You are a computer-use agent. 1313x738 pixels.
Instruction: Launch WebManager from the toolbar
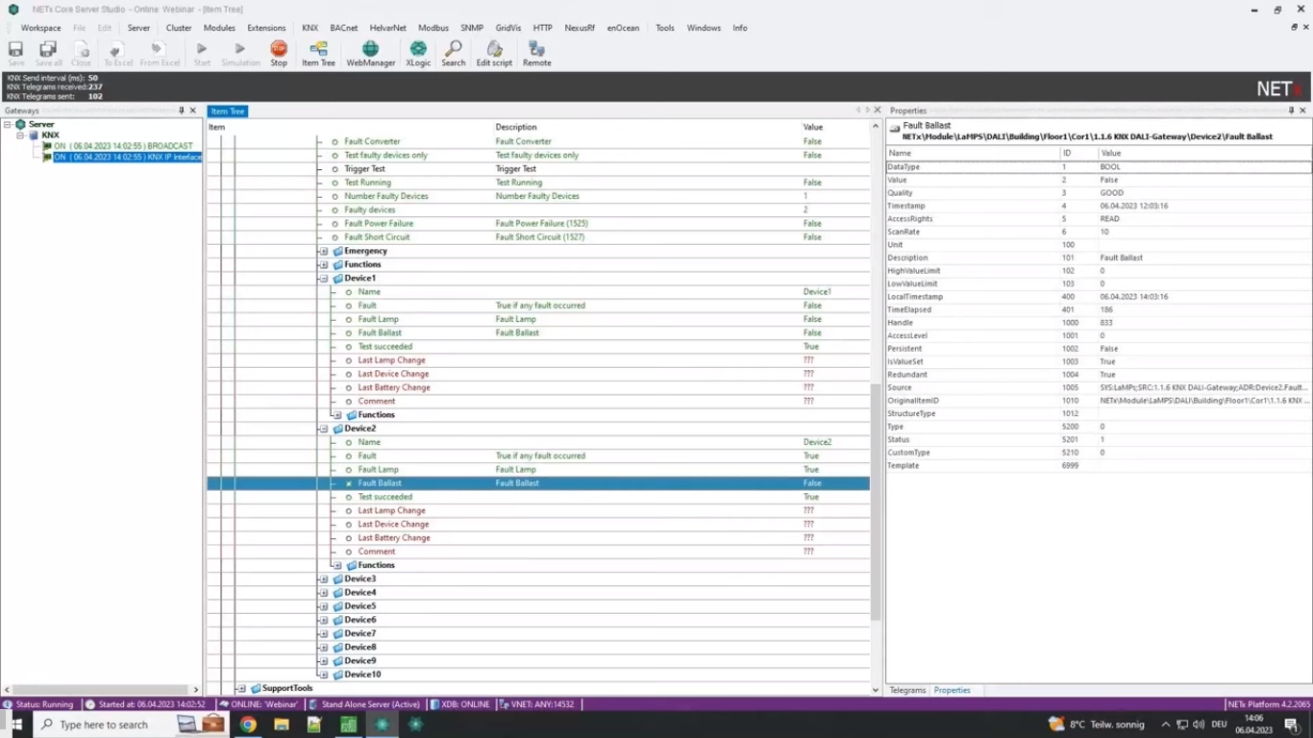click(x=371, y=54)
